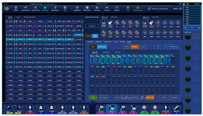Open the Automation icon in toolbar
The width and height of the screenshot is (203, 116).
55,9
